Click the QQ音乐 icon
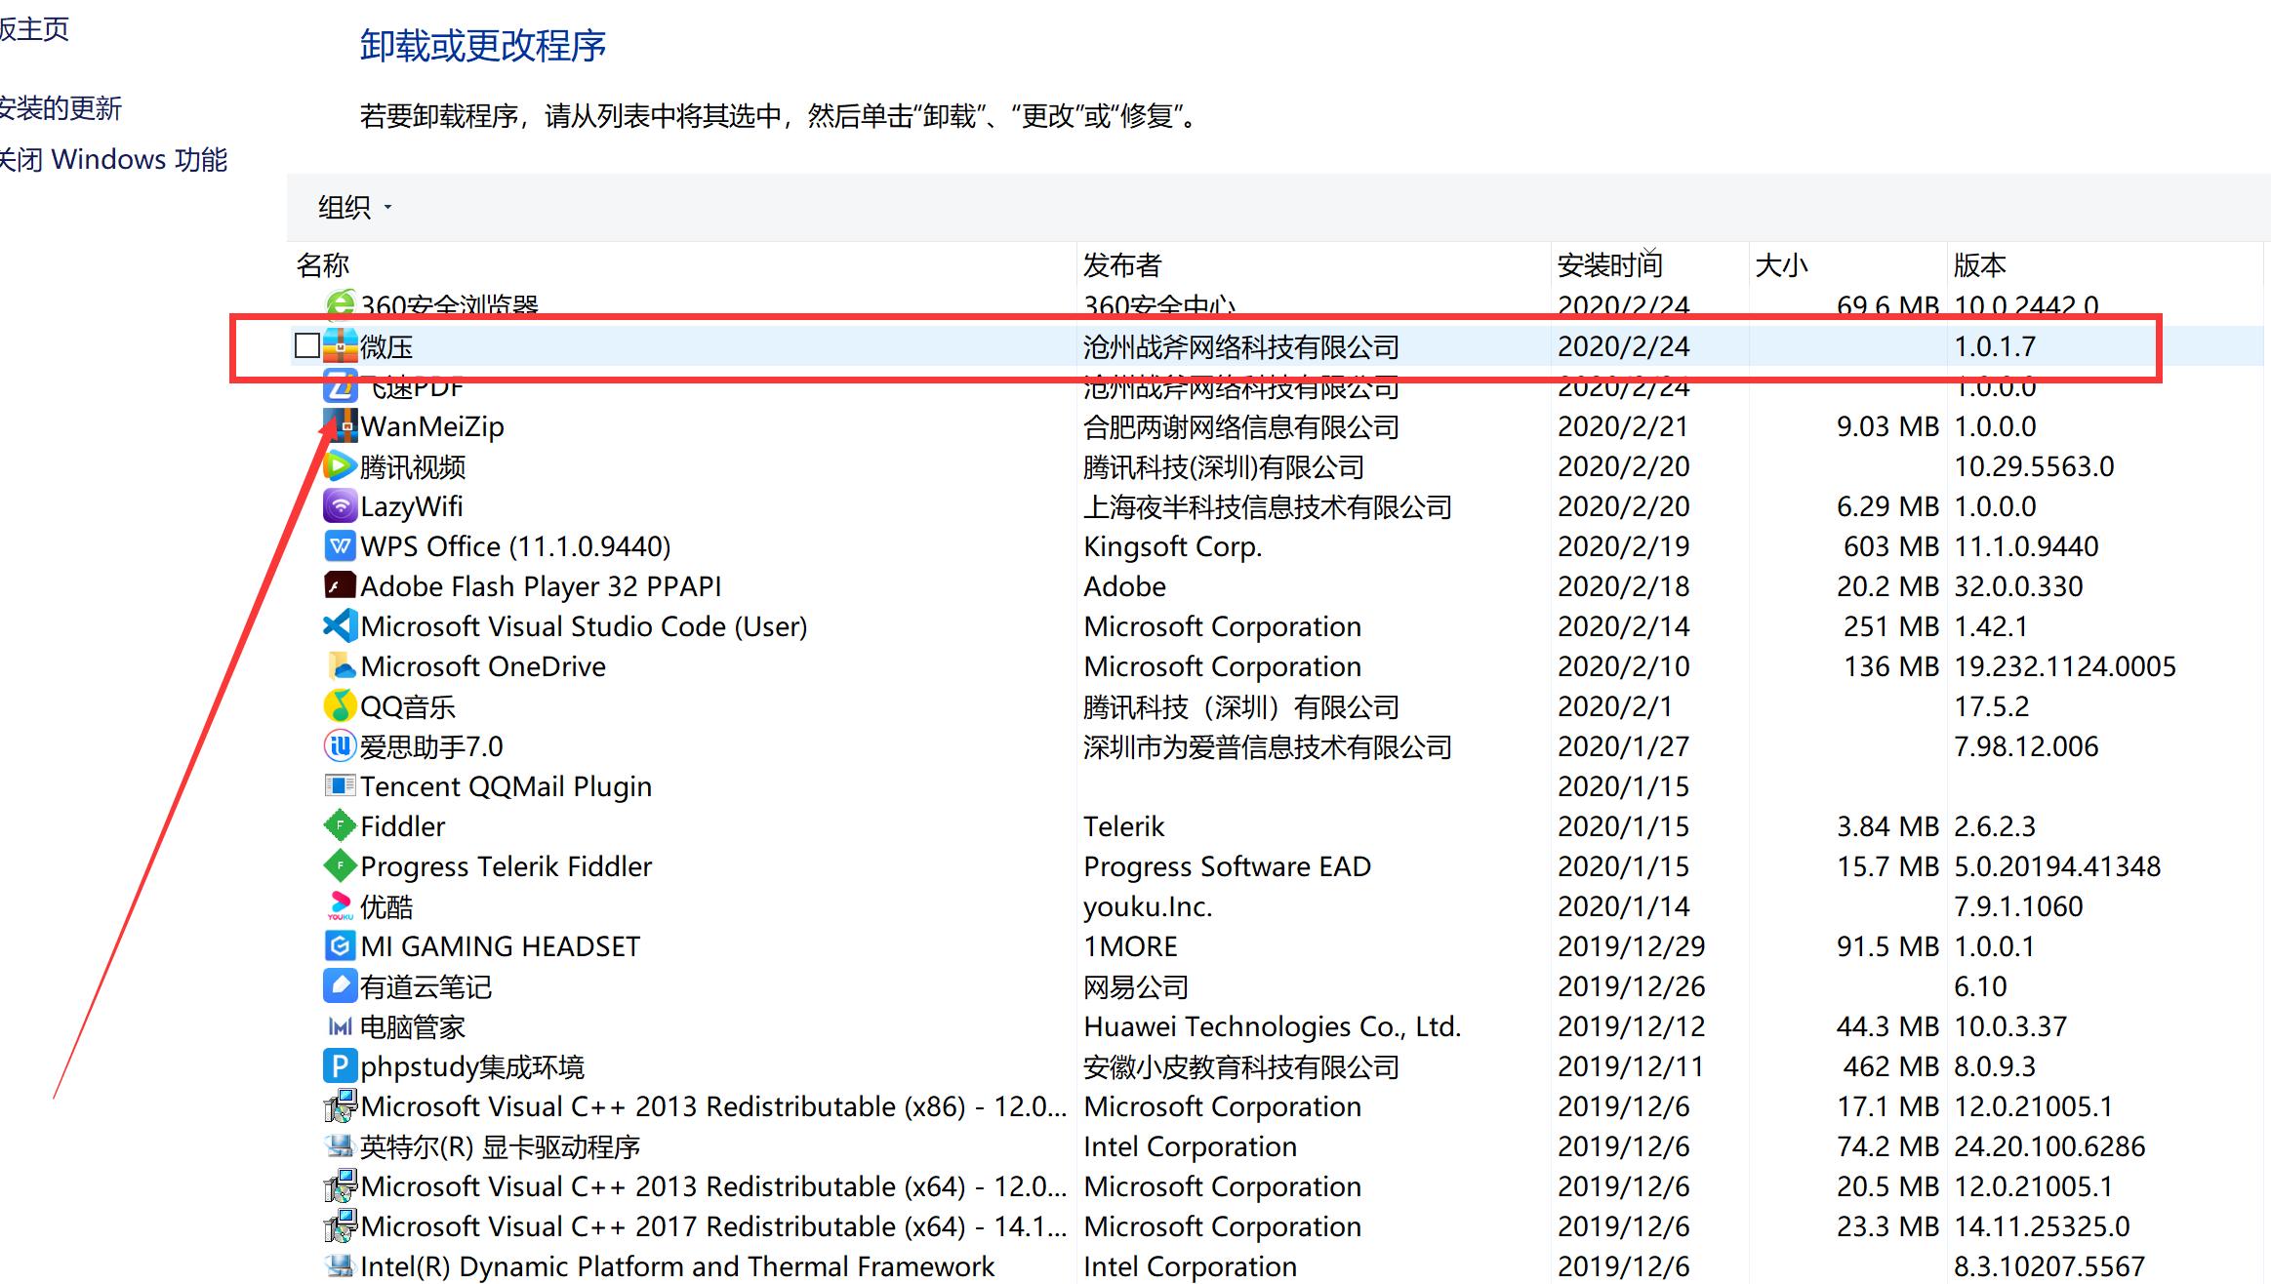This screenshot has height=1284, width=2271. 340,706
